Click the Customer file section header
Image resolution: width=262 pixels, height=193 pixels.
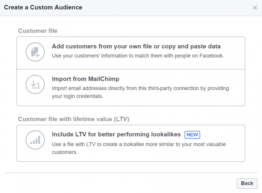(x=38, y=31)
